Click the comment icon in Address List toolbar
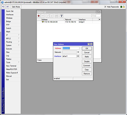 57,16
